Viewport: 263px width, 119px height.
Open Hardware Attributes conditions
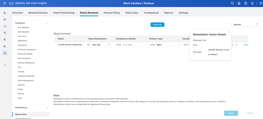point(26,76)
